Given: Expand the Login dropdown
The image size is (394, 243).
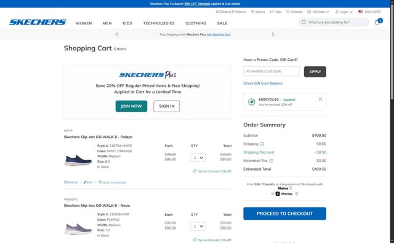Looking at the screenshot, I should [344, 12].
